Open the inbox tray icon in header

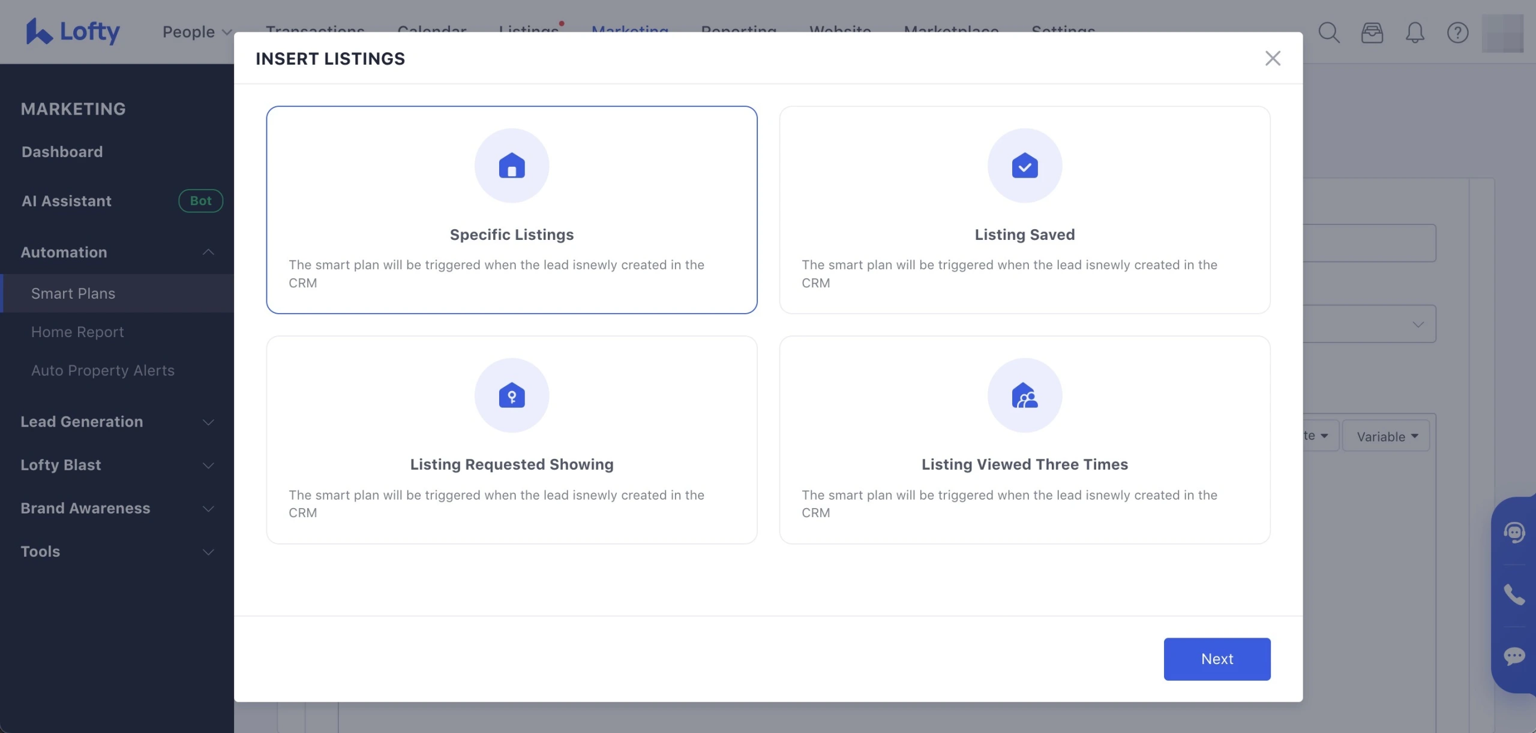coord(1372,32)
